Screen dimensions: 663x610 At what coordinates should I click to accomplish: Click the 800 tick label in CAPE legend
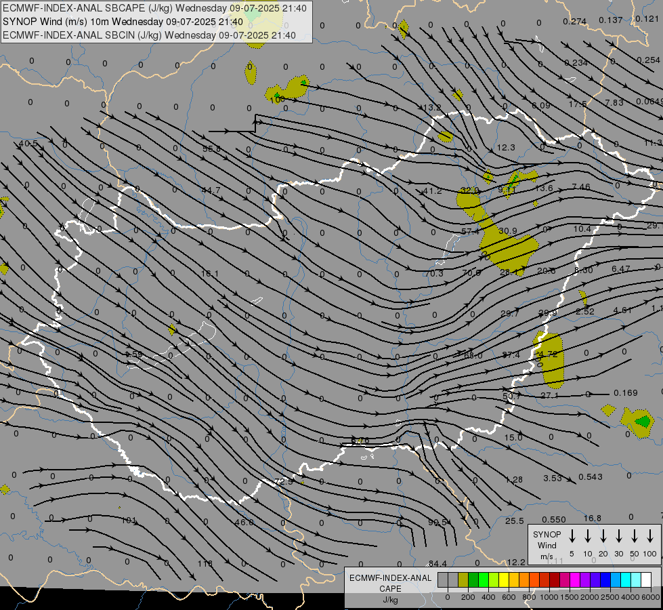529,597
